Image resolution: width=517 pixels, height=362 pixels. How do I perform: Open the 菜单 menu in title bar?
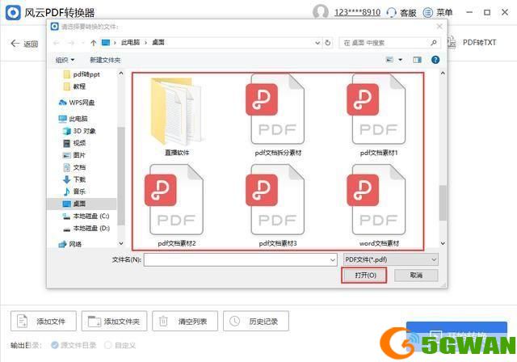pyautogui.click(x=438, y=13)
